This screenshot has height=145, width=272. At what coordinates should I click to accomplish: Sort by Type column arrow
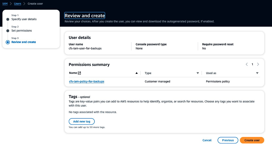pyautogui.click(x=198, y=73)
